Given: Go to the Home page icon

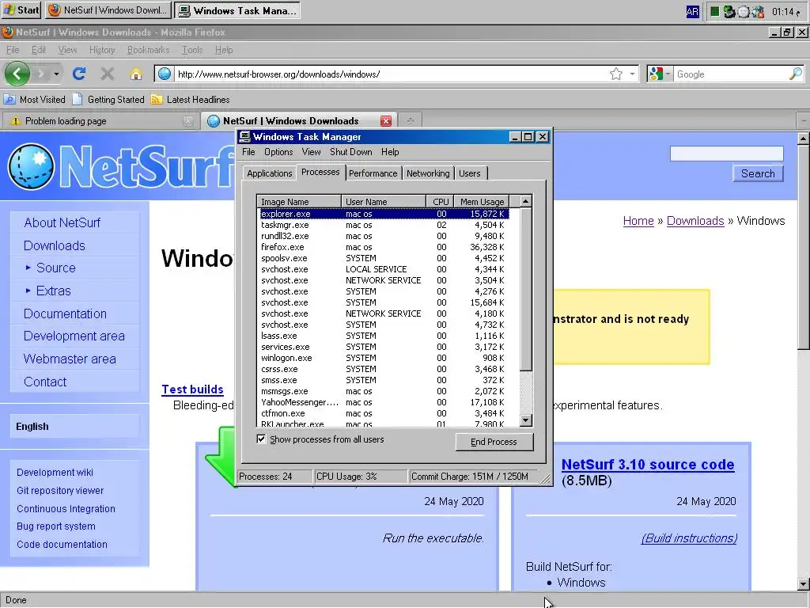Looking at the screenshot, I should [135, 74].
